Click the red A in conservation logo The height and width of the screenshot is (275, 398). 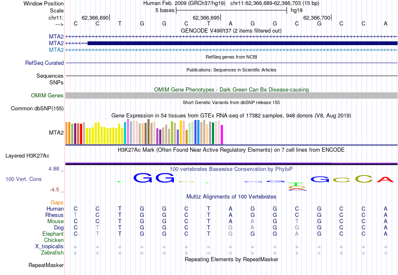point(385,180)
